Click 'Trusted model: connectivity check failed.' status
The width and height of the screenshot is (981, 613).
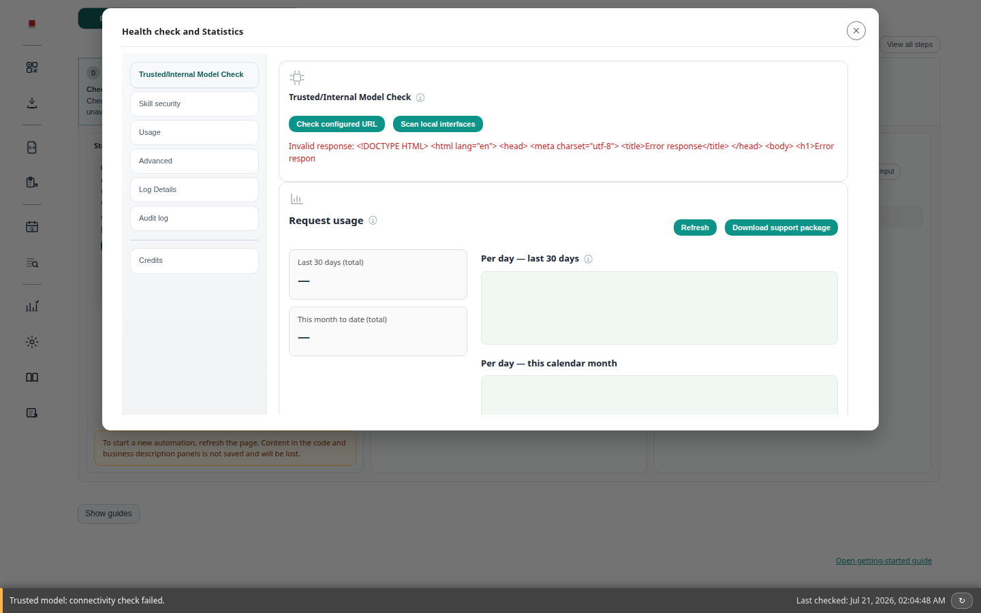click(x=87, y=600)
